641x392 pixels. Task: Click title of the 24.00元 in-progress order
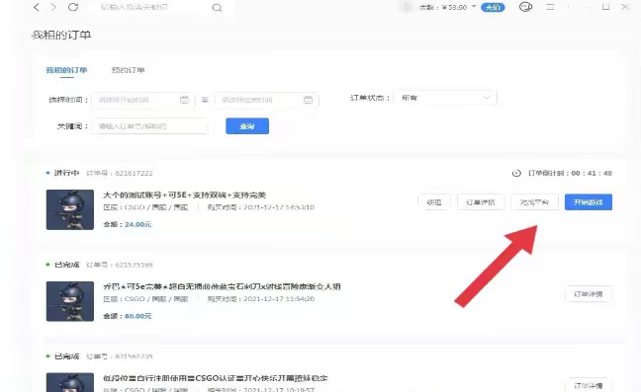point(185,196)
